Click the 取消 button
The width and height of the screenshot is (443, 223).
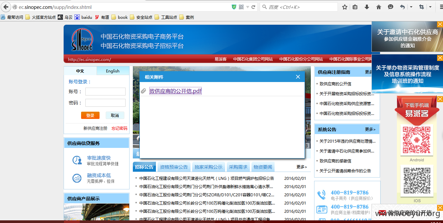[x=115, y=115]
